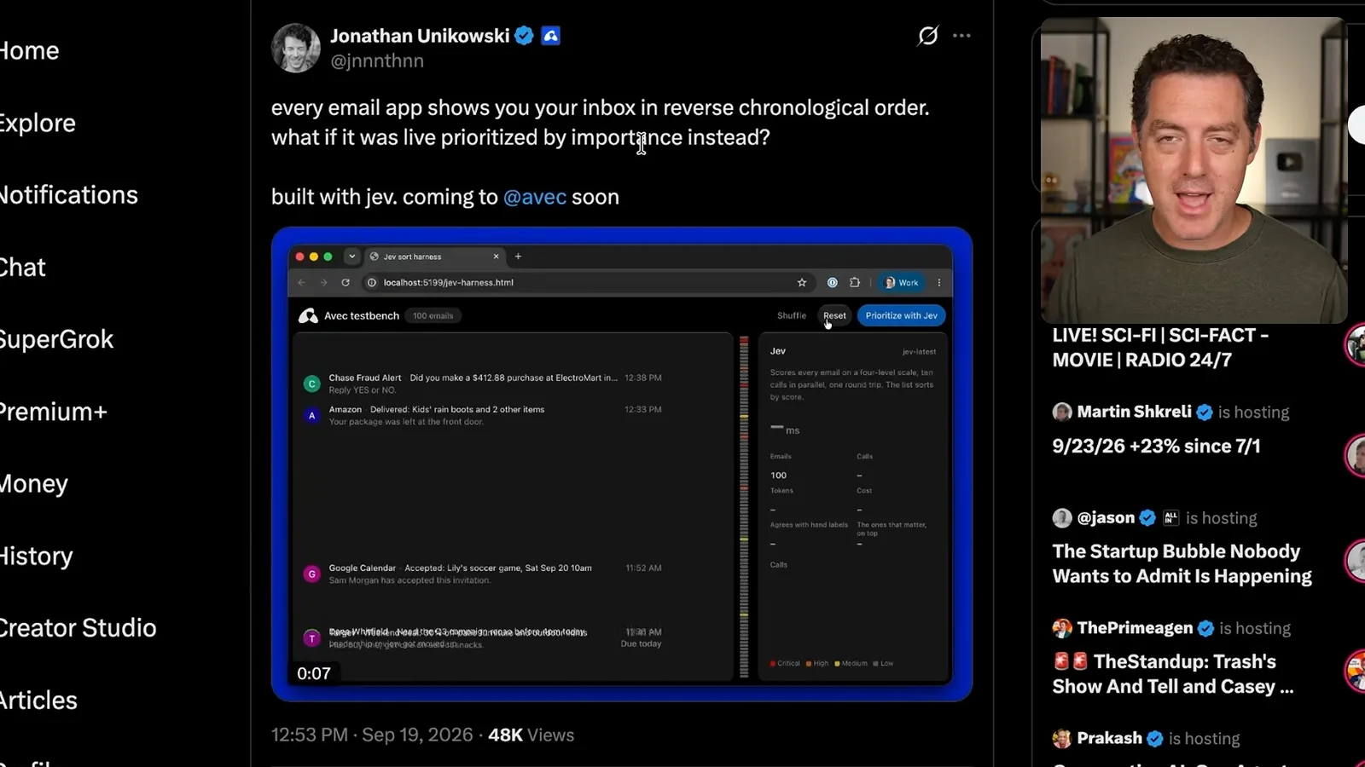Open Jonathan Unikowski's profile avatar
Image resolution: width=1365 pixels, height=767 pixels.
(296, 48)
